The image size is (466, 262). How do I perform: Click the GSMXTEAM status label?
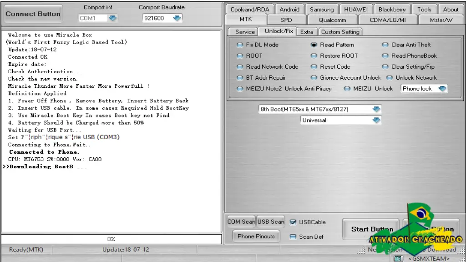(x=429, y=259)
